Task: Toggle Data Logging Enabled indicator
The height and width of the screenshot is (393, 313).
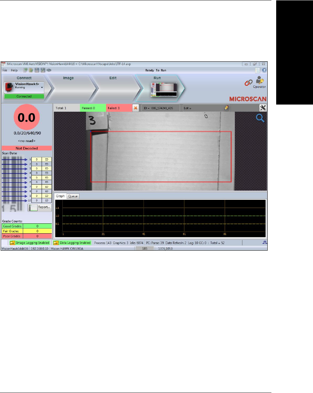Action: coord(72,243)
